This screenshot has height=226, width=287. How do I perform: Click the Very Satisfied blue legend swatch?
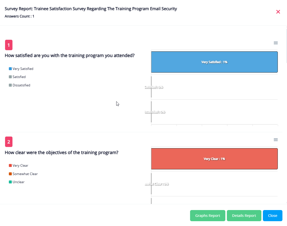point(10,69)
